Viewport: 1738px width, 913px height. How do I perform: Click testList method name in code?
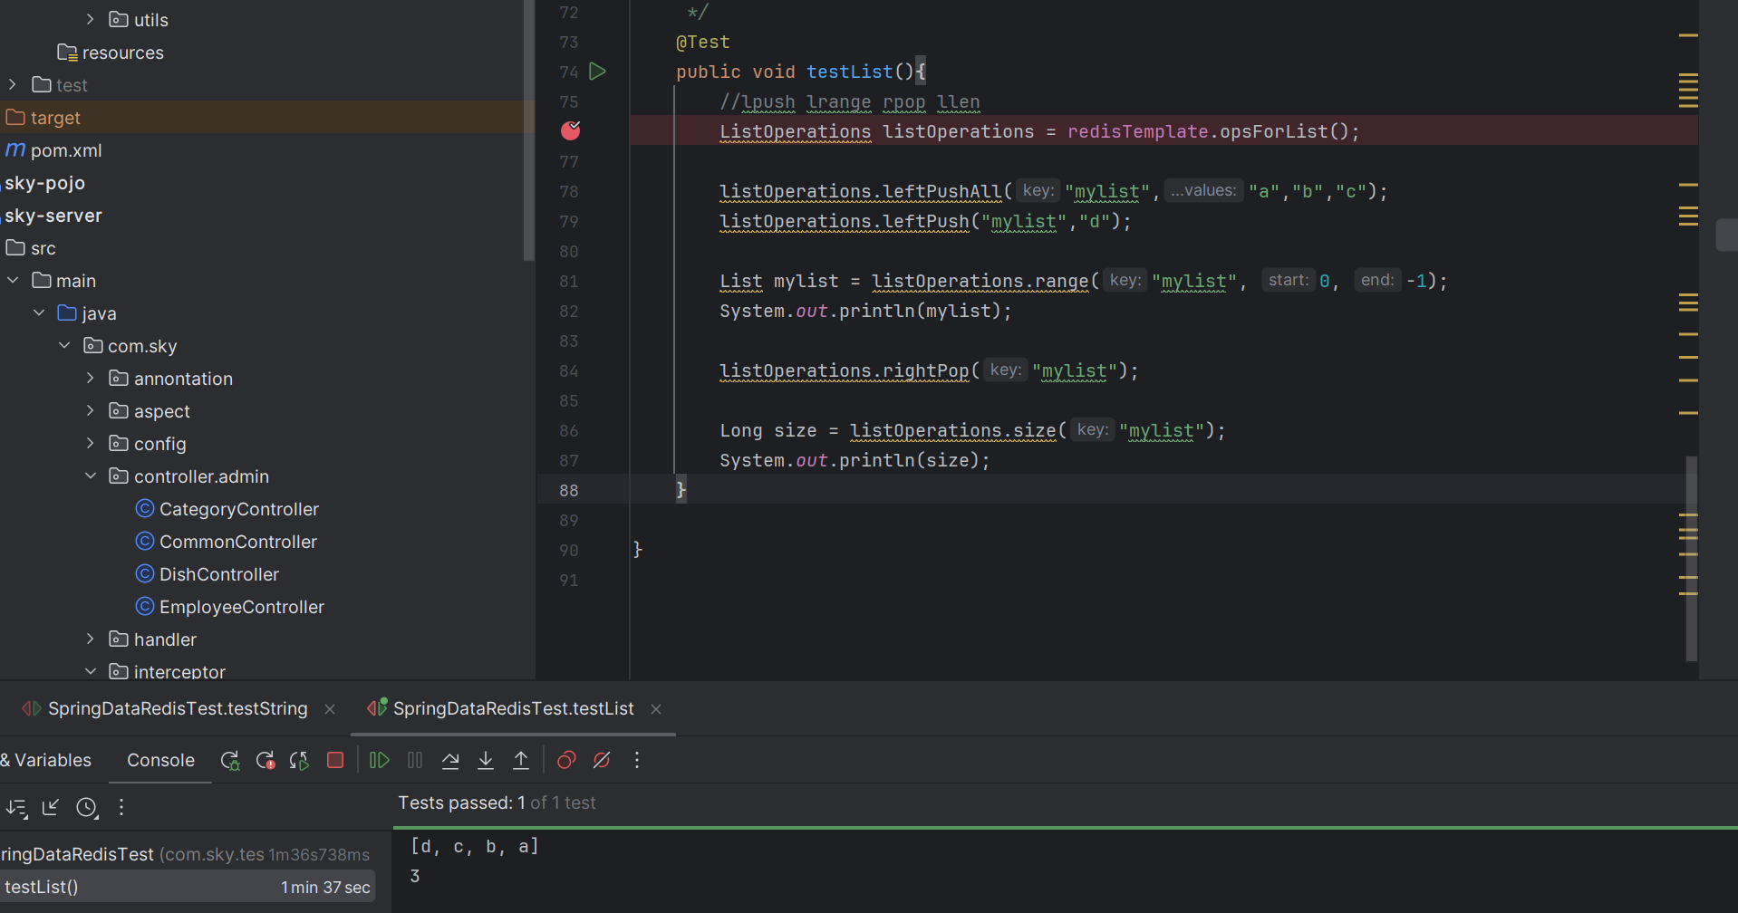point(850,72)
